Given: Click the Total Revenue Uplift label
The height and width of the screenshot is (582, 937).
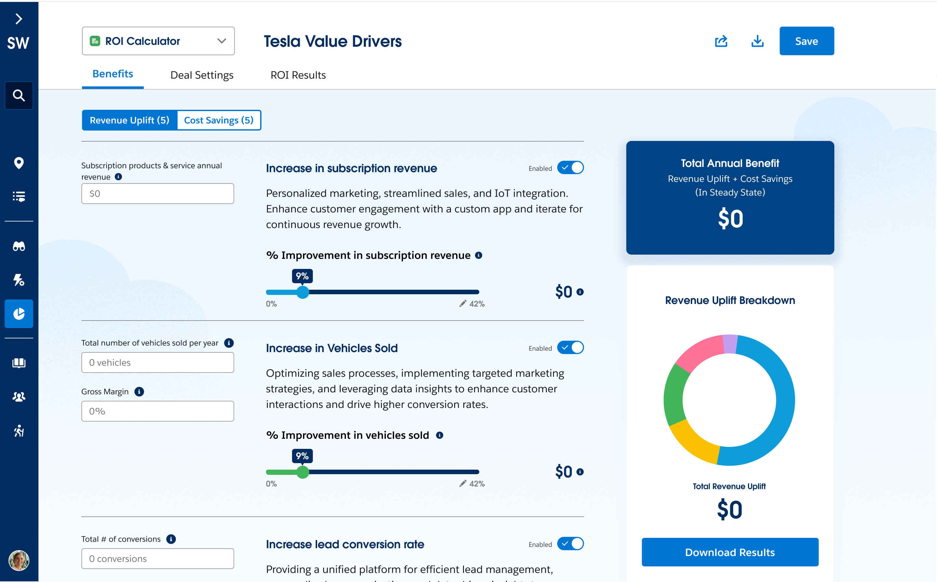Looking at the screenshot, I should (x=729, y=486).
